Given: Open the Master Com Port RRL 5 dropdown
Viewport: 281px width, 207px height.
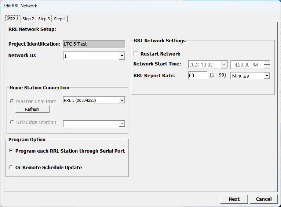Looking at the screenshot, I should click(122, 100).
